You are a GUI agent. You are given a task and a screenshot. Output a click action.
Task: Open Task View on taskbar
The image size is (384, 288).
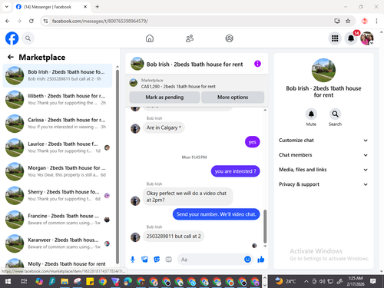(24, 282)
